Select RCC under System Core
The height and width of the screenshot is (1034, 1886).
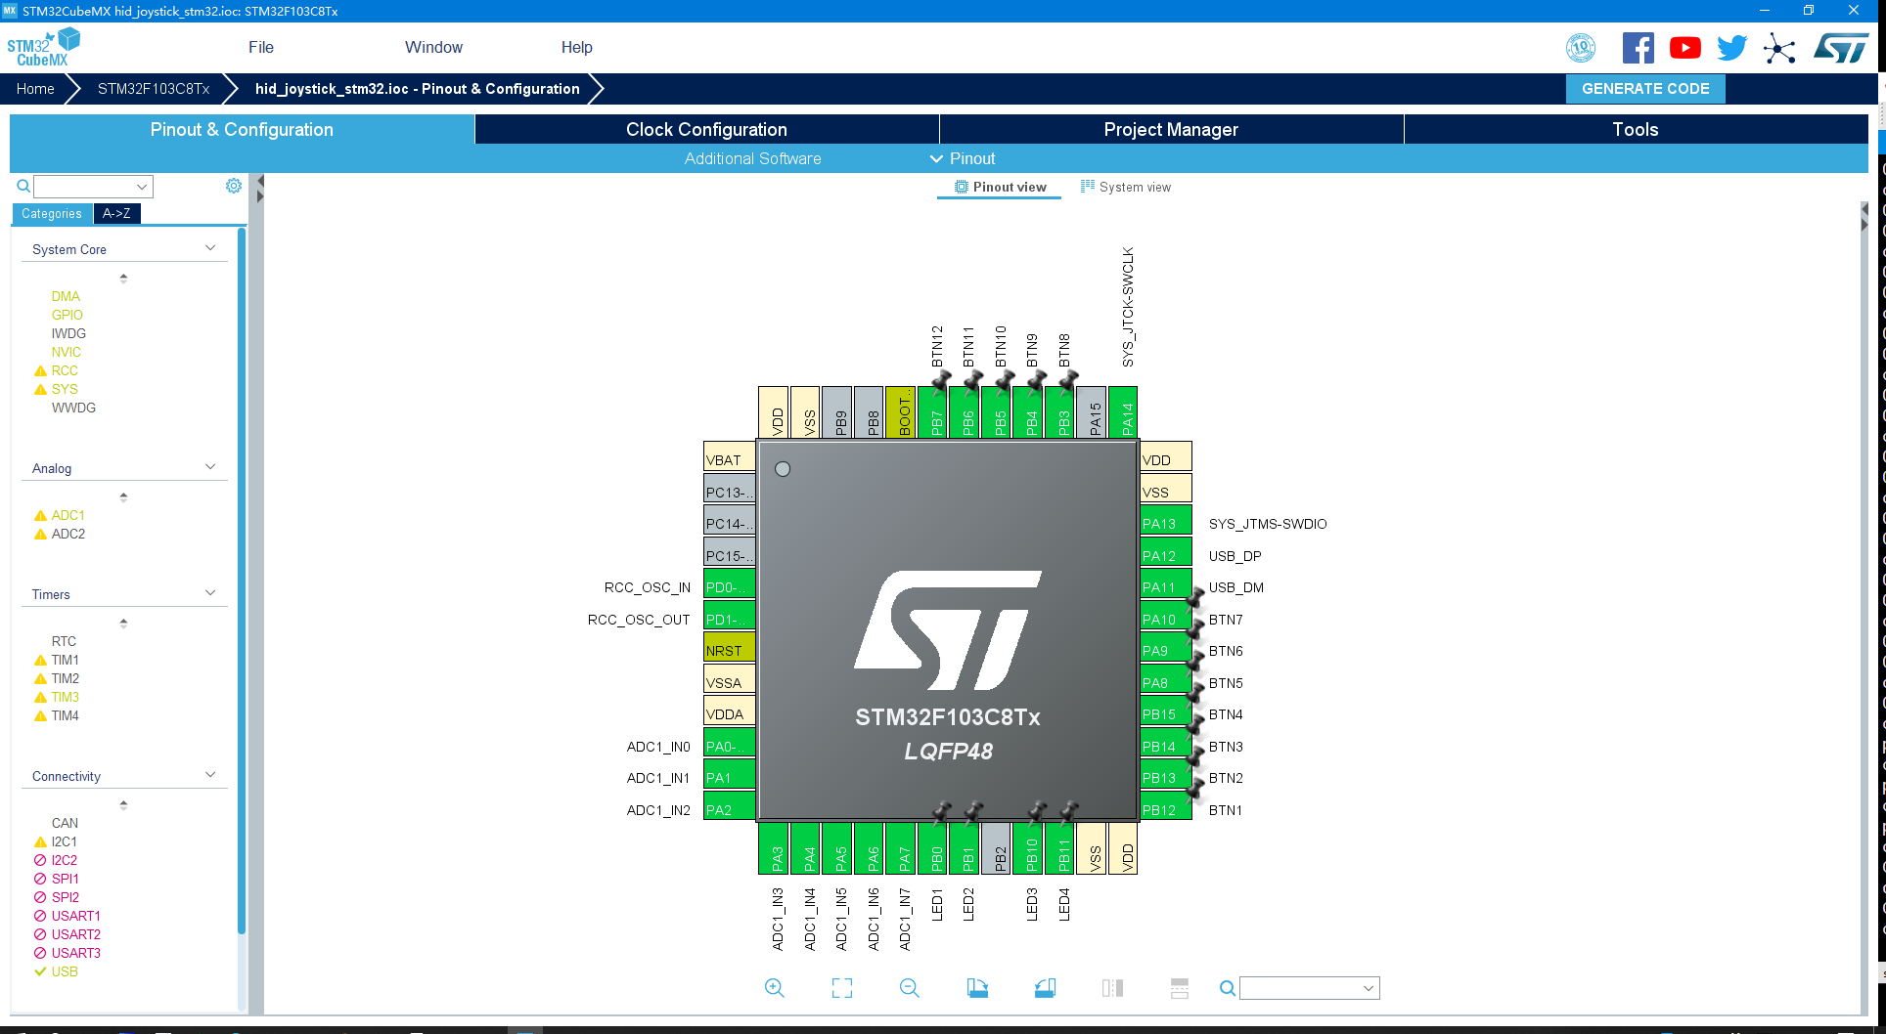(x=65, y=370)
